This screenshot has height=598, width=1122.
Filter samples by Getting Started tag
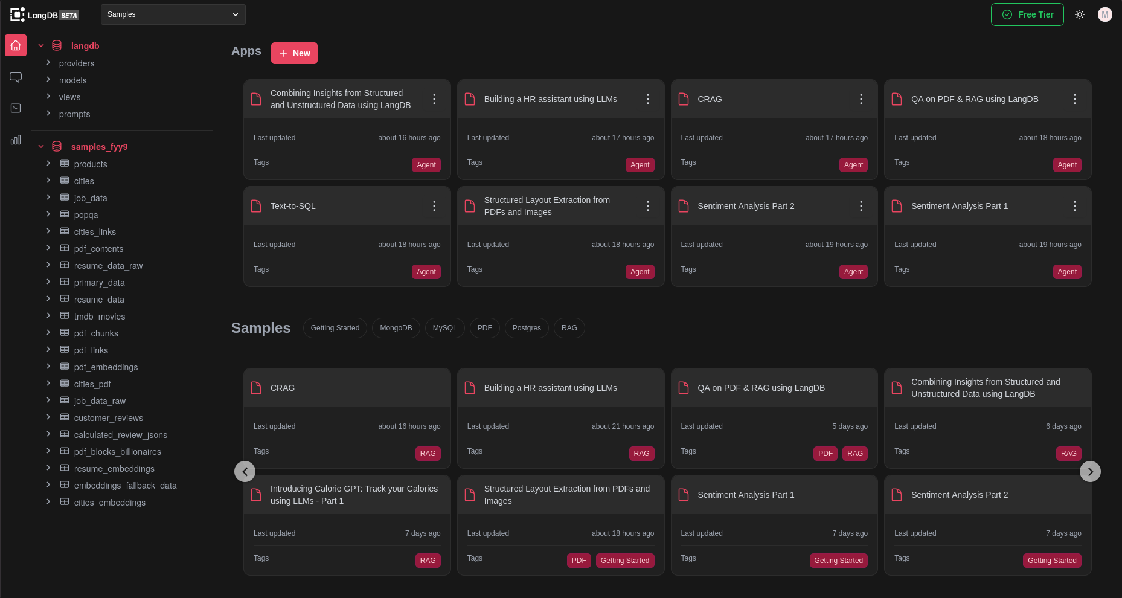pyautogui.click(x=335, y=328)
